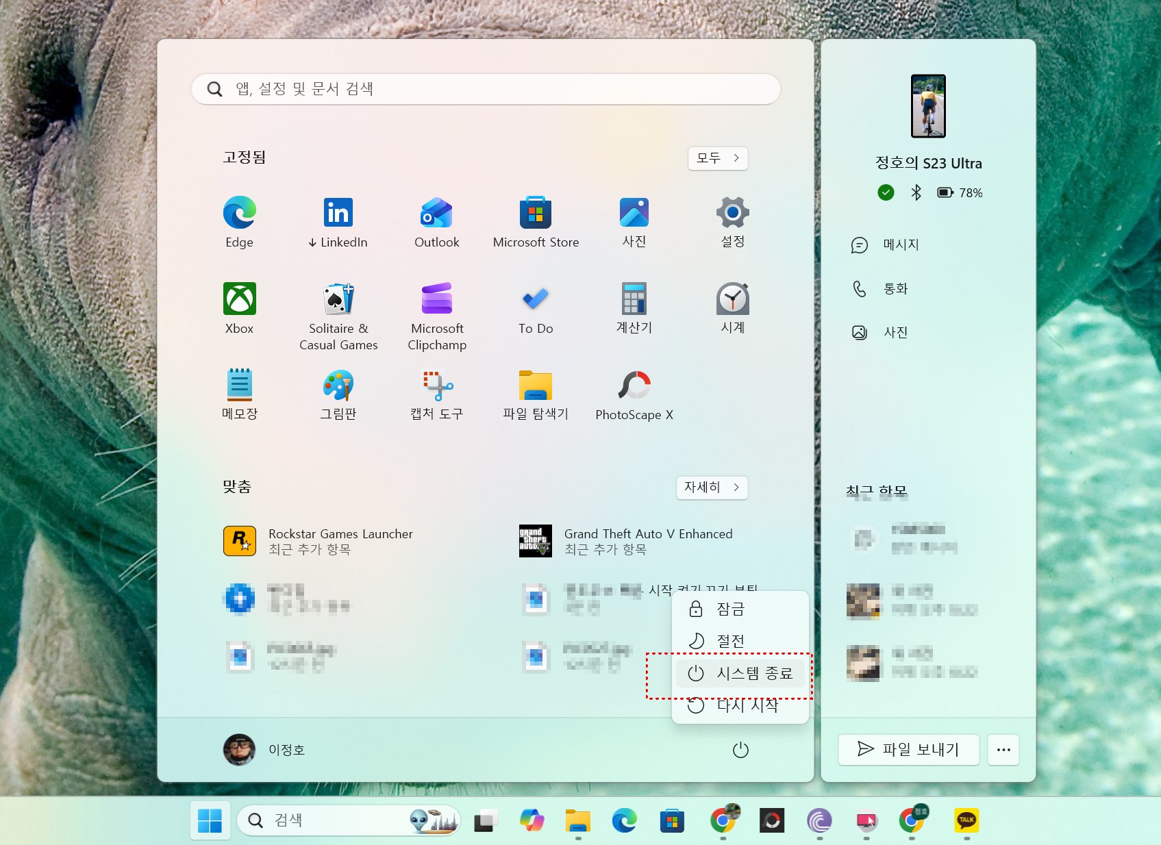Screen dimensions: 1161x845
Task: Select 시스템 종료 from the power menu
Action: click(740, 673)
